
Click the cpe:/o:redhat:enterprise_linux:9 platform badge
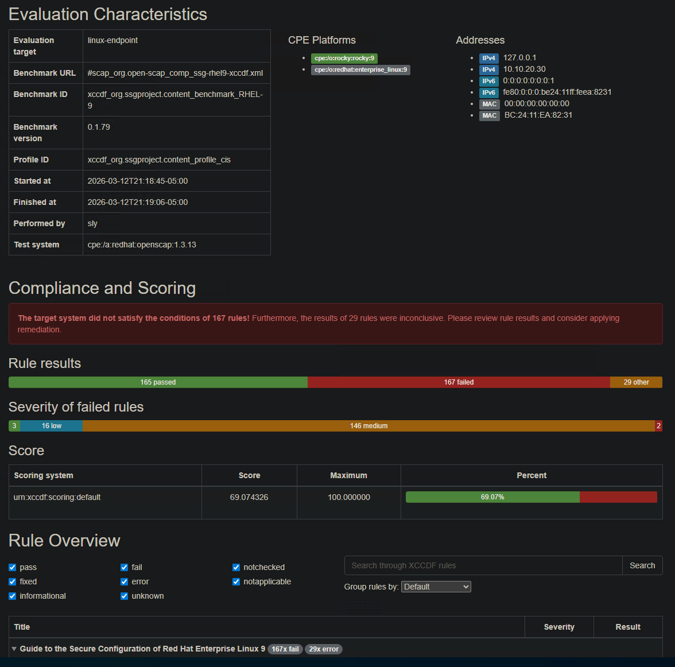point(360,69)
